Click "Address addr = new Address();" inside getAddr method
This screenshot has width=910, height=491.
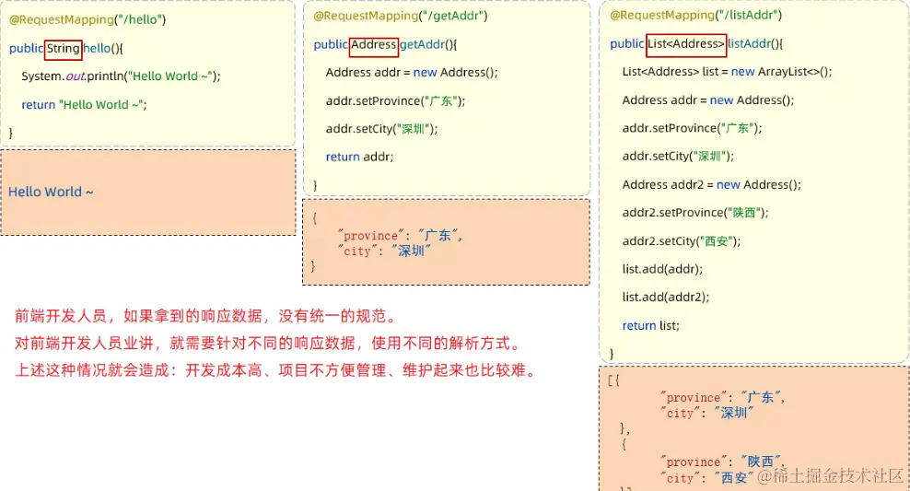point(412,73)
